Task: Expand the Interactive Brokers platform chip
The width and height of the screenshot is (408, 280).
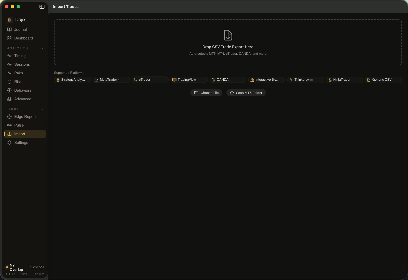Action: pyautogui.click(x=267, y=80)
